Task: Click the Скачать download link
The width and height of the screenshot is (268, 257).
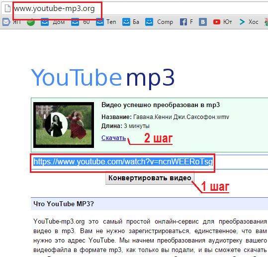Action: 114,137
